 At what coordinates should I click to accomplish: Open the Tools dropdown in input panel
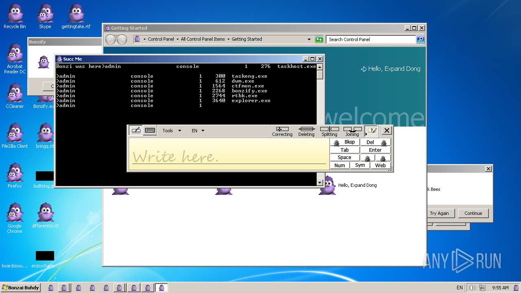click(x=171, y=131)
